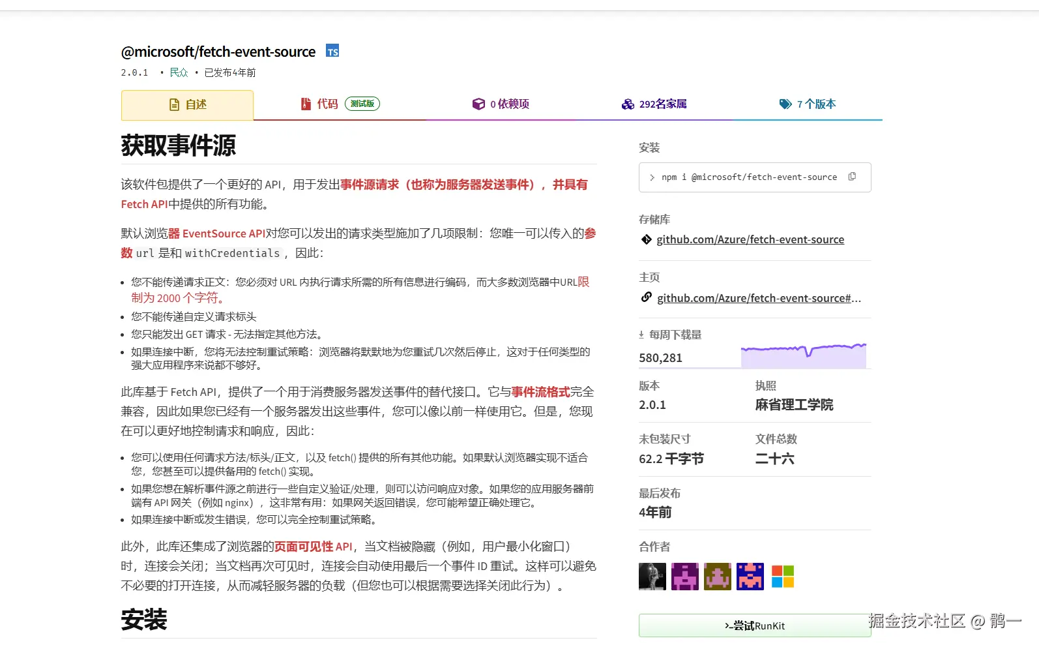Open the Microsoft logo collaborator avatar
The image size is (1039, 647).
click(x=783, y=577)
